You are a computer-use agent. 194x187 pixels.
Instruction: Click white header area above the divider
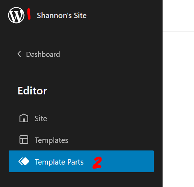178,16
